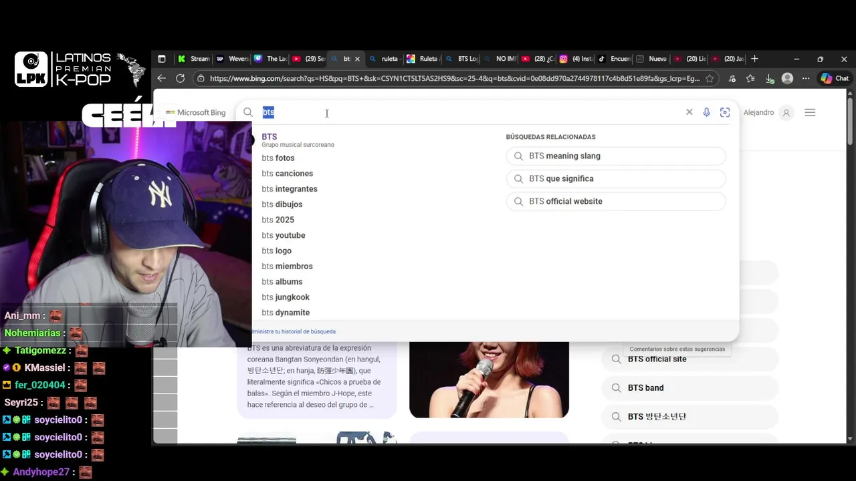This screenshot has width=856, height=481.
Task: Click the address bar URL
Action: pos(454,78)
